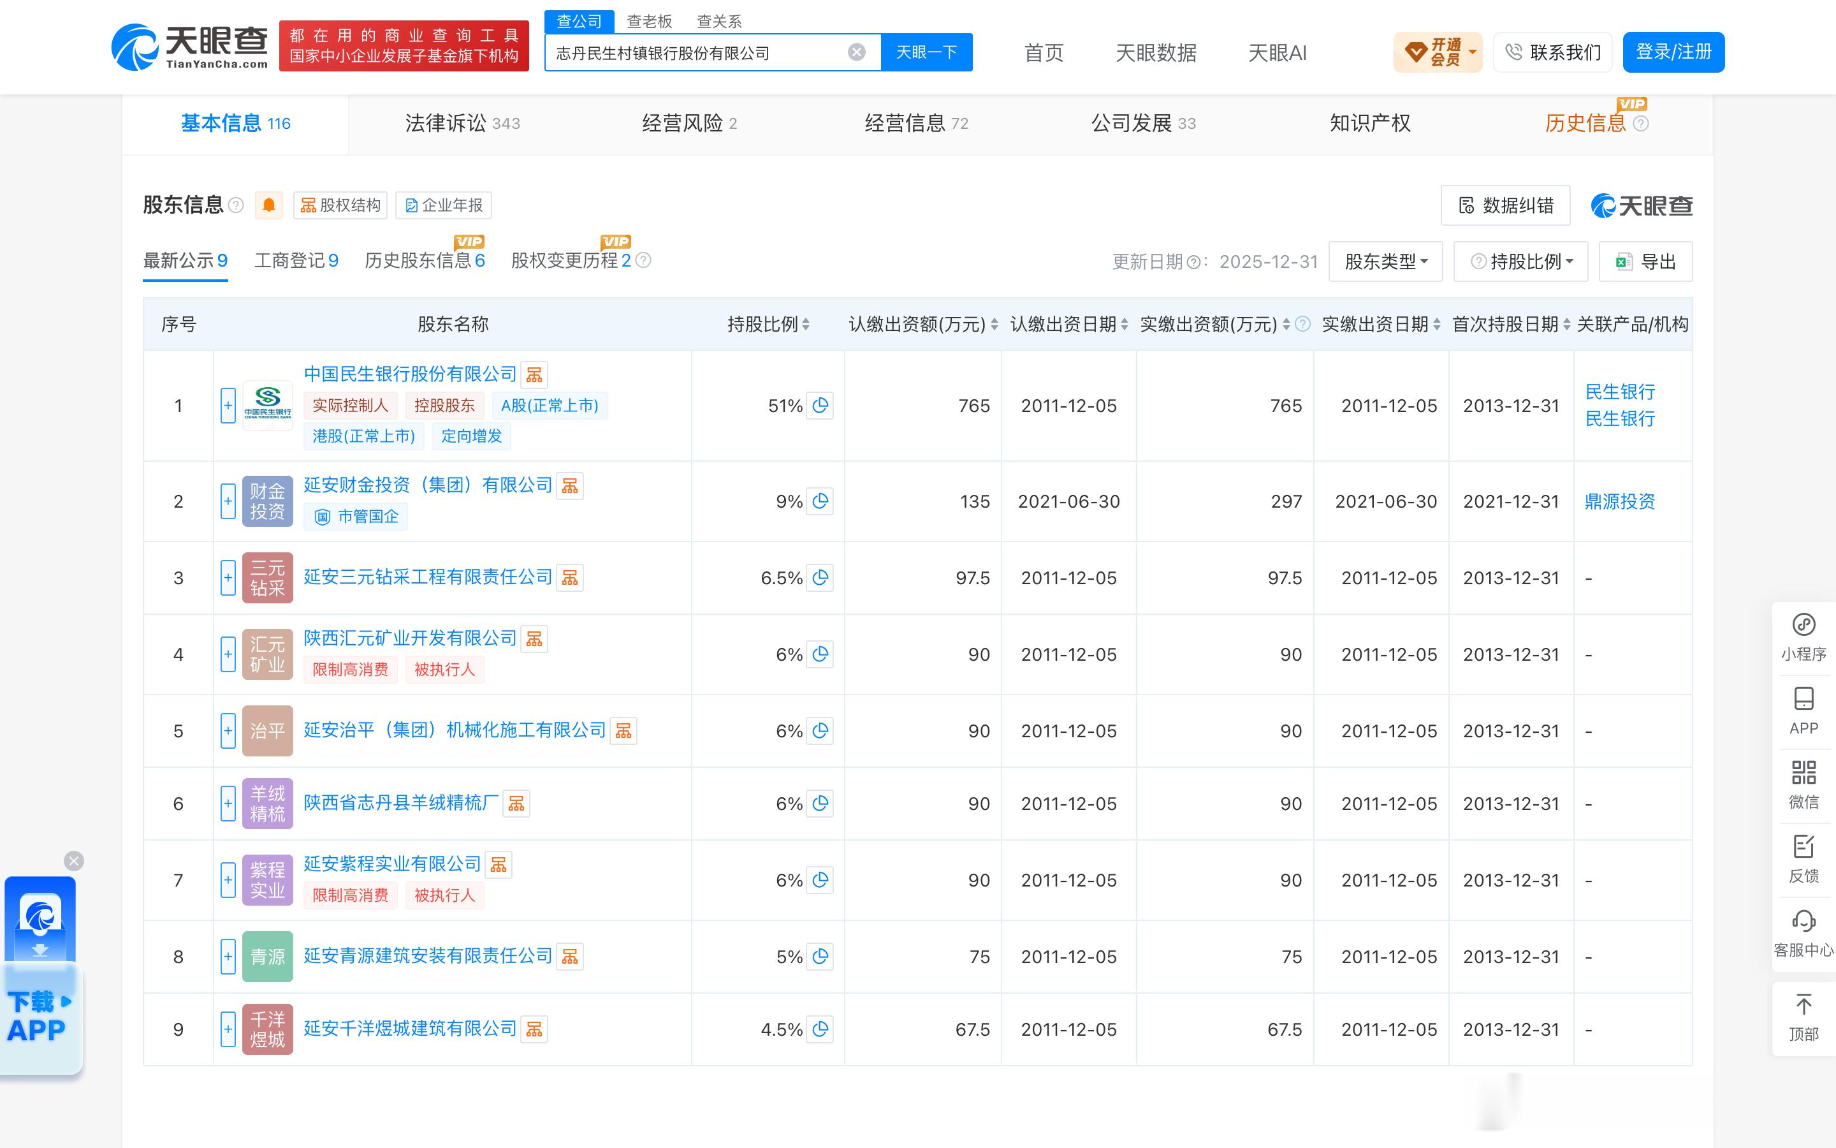Open the 股东类型 dropdown filter
Image resolution: width=1836 pixels, height=1148 pixels.
tap(1385, 262)
